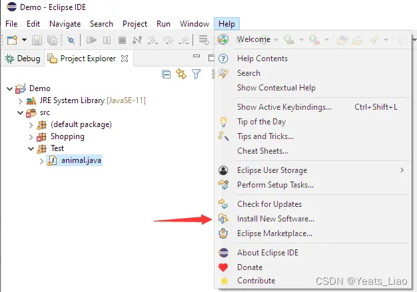The width and height of the screenshot is (417, 292).
Task: Collapse the src folder node
Action: point(21,113)
